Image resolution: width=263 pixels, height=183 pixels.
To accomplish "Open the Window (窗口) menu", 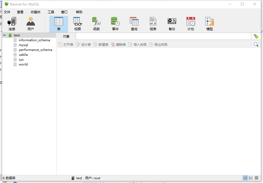I will tap(64, 12).
